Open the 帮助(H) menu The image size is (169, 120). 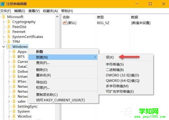click(x=67, y=11)
